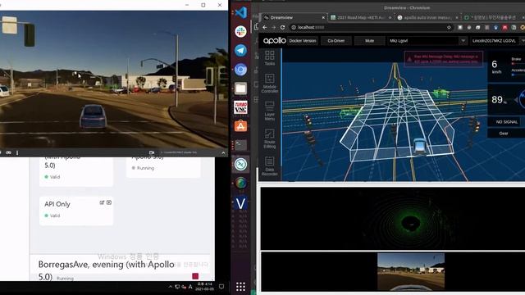
Task: Click the run icon on API Only card
Action: 109,202
